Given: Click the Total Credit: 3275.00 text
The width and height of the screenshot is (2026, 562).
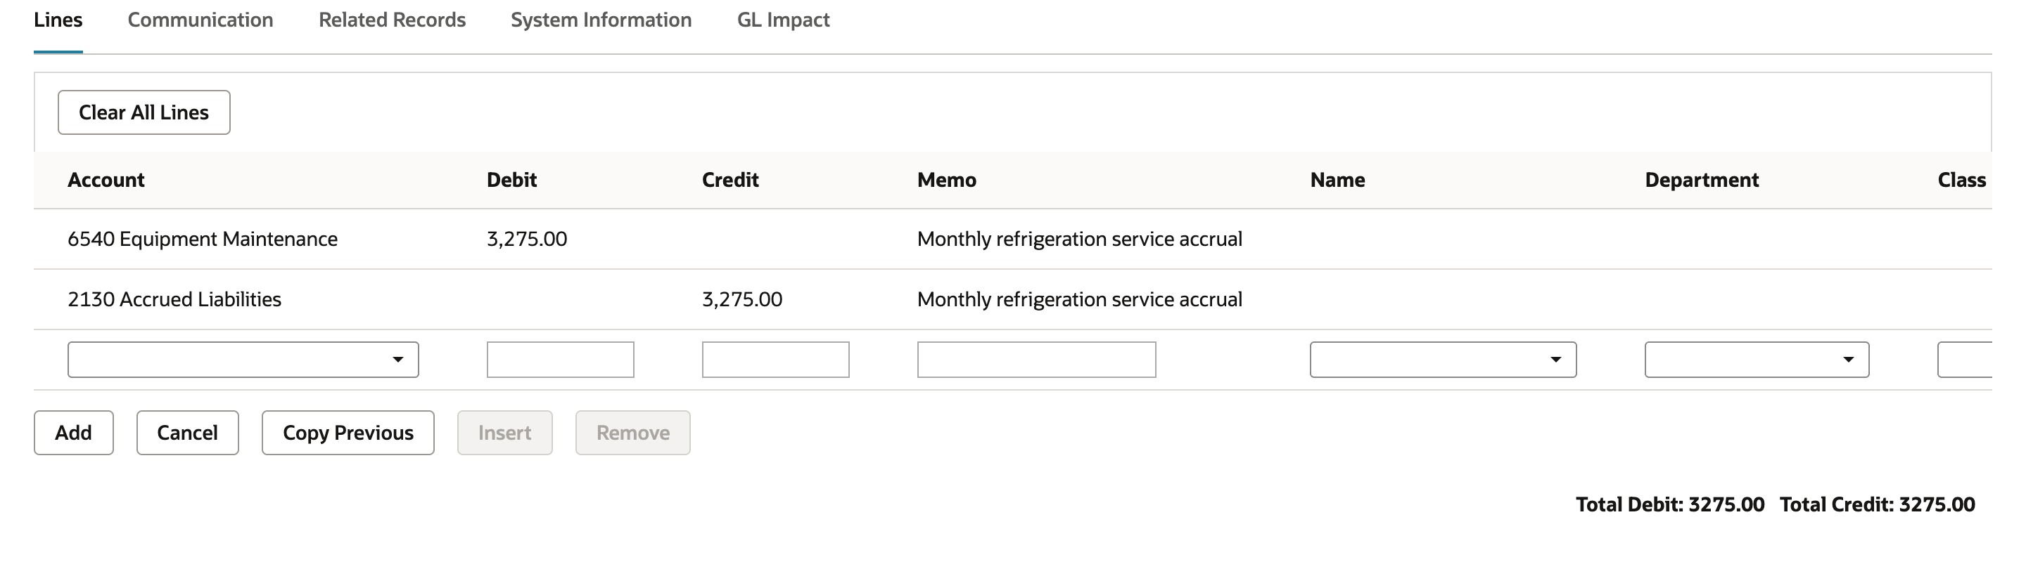Looking at the screenshot, I should pos(1878,504).
